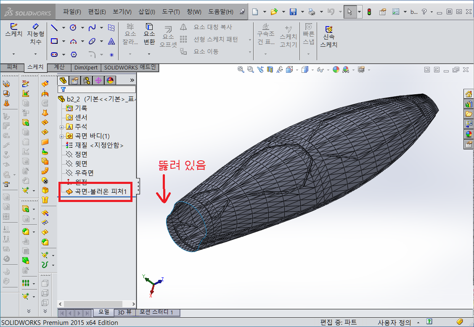Open the Save button dropdown arrow
The width and height of the screenshot is (474, 327).
click(x=302, y=12)
